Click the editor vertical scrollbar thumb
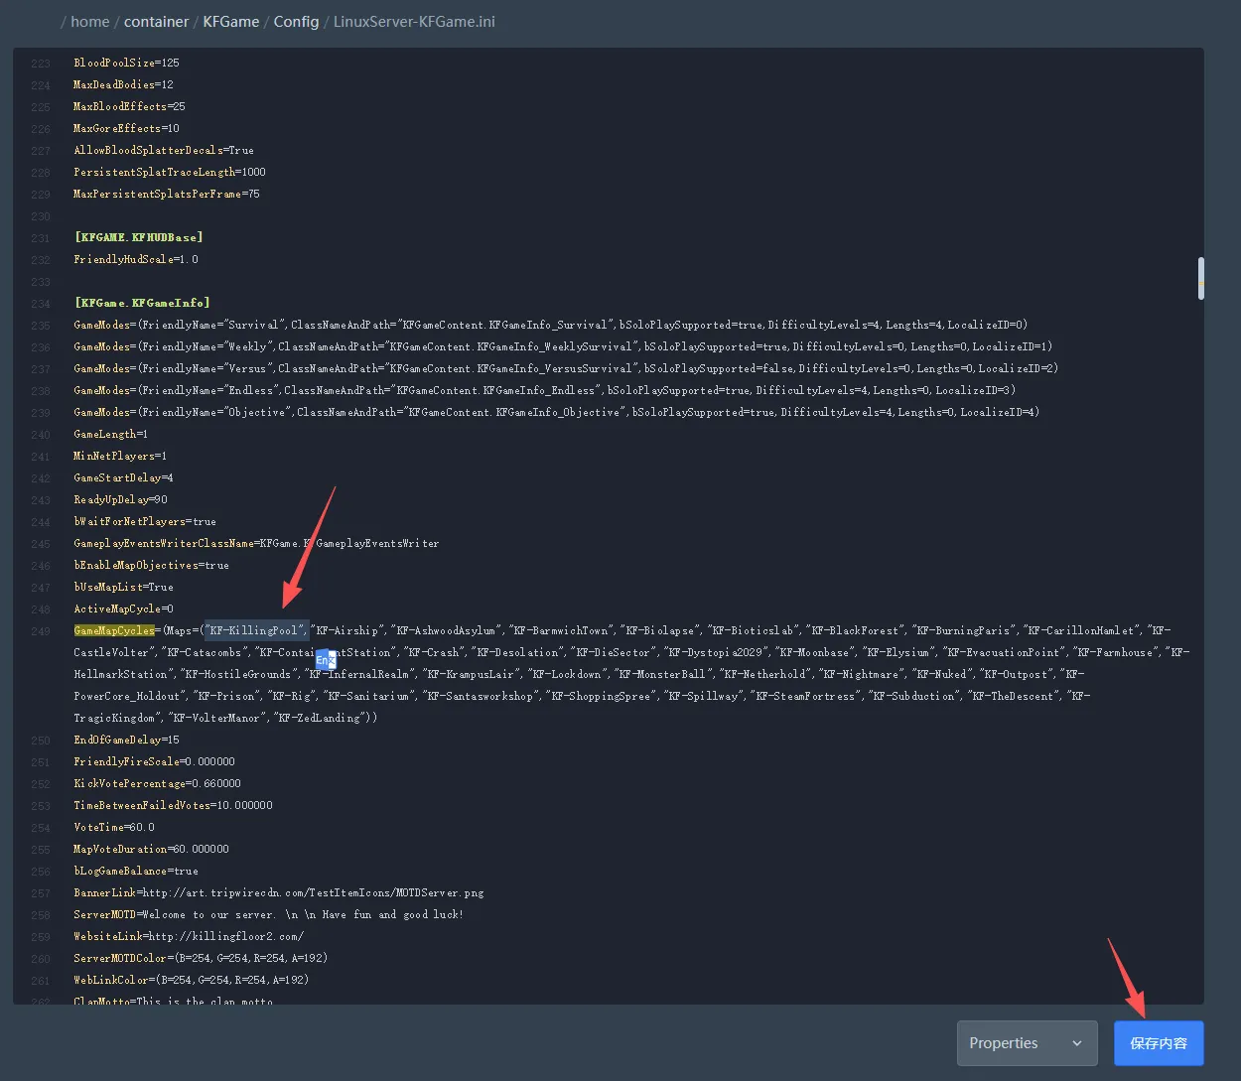1241x1081 pixels. pos(1200,278)
